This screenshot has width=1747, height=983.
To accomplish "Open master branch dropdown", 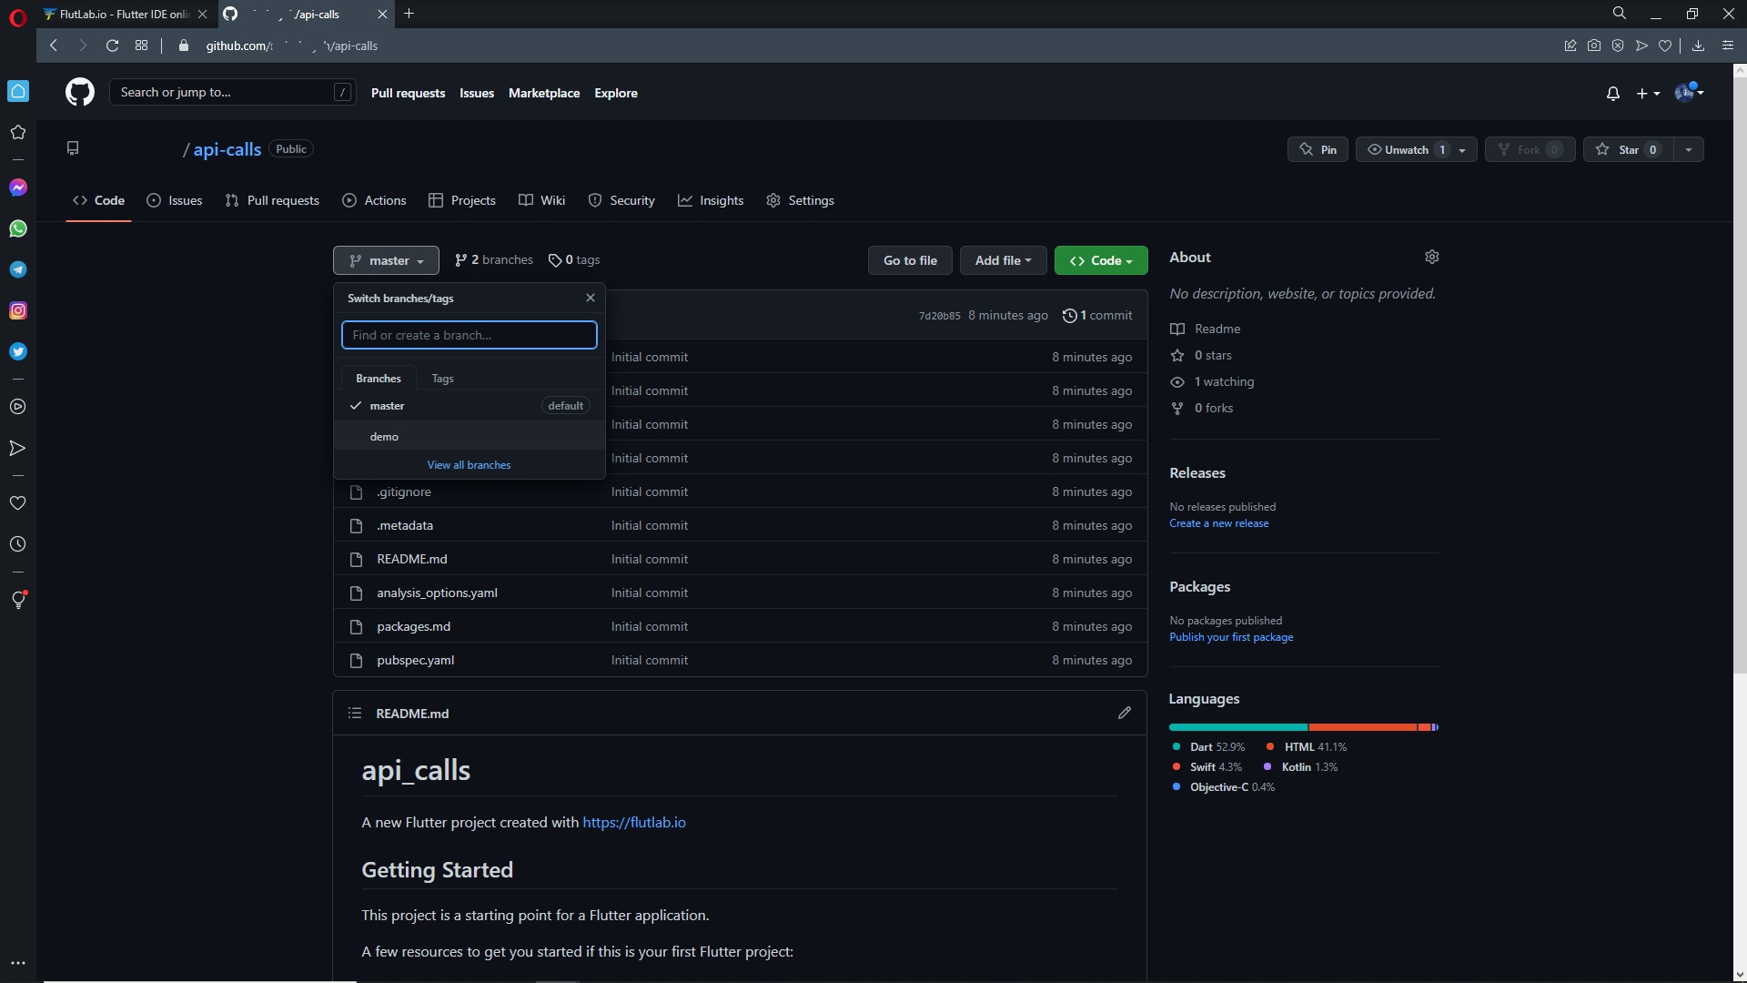I will tap(386, 260).
